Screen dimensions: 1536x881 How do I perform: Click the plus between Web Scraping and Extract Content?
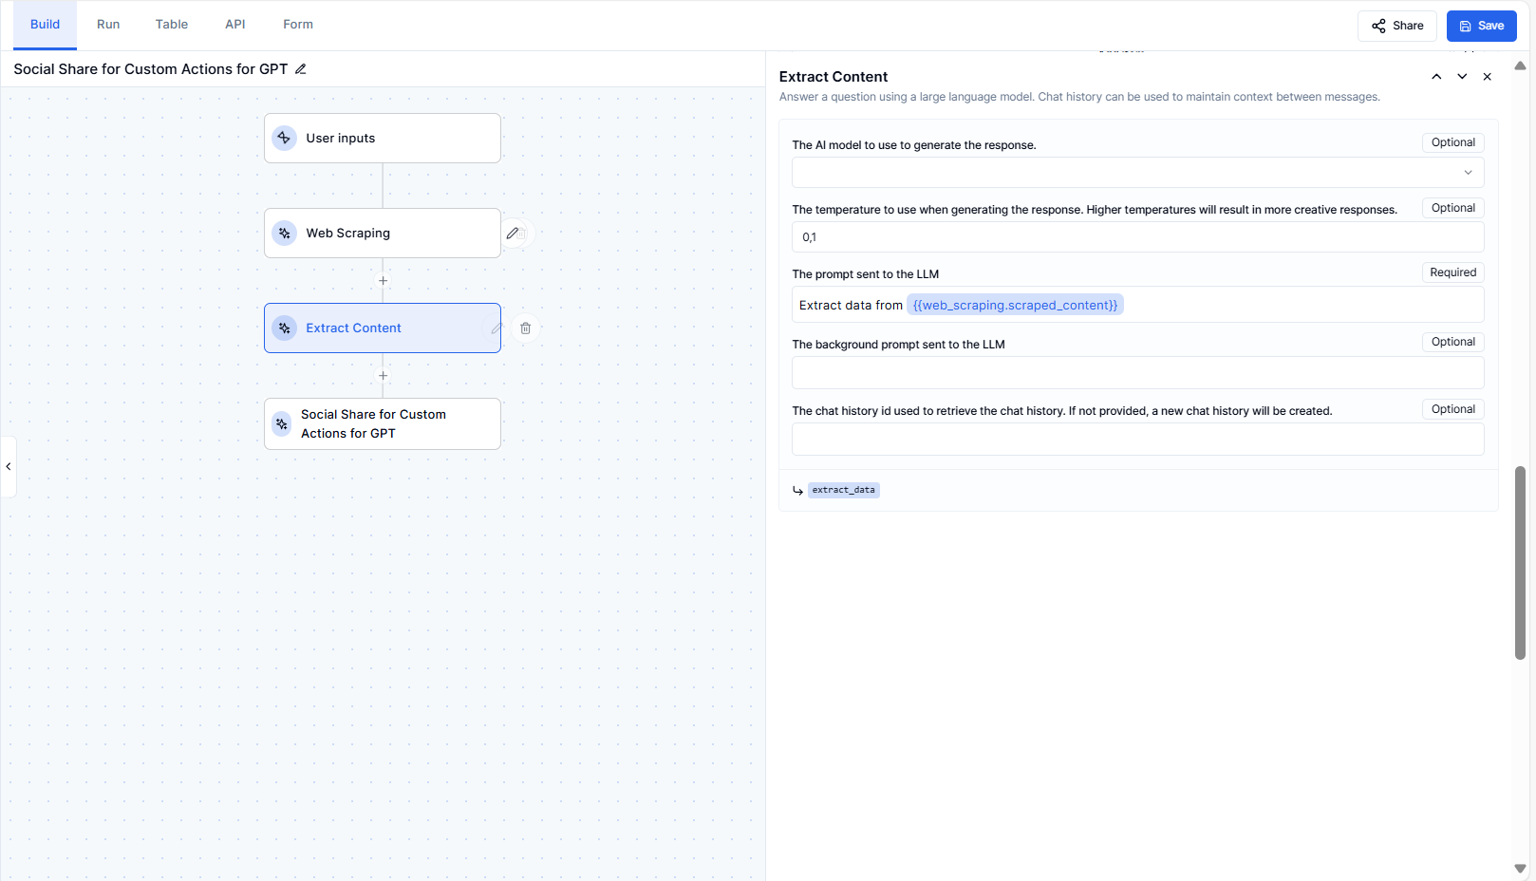(x=383, y=281)
